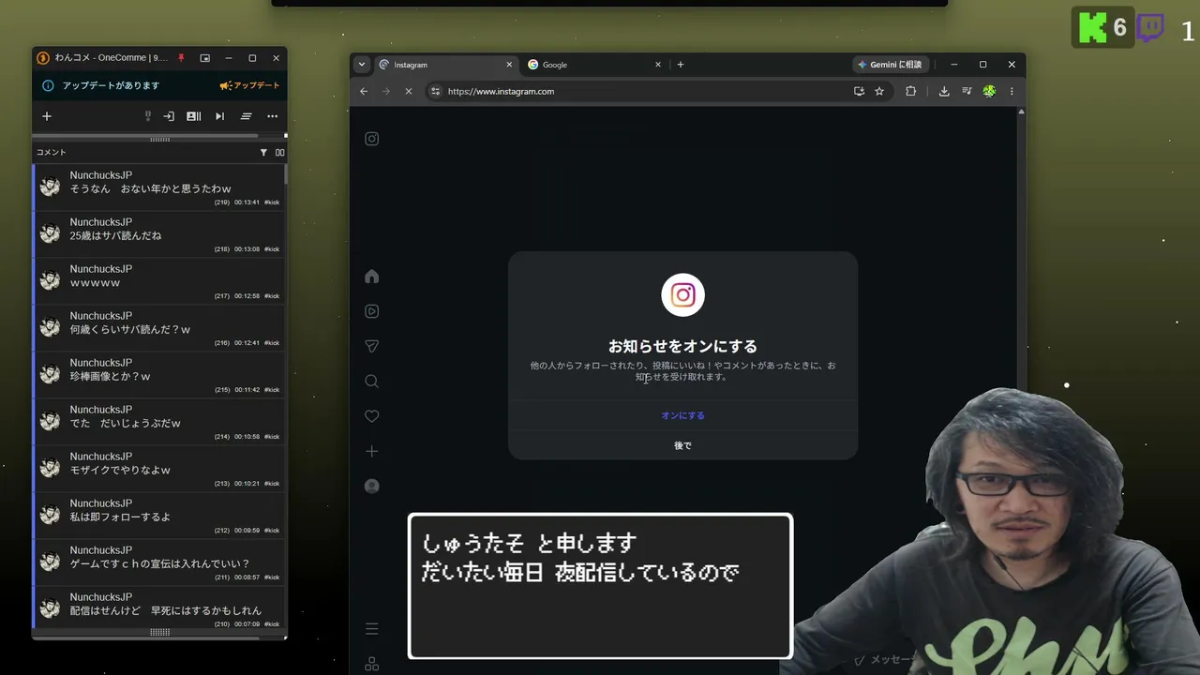Switch to the Instagram browser tab
Screen dimensions: 1200x675
[446, 65]
